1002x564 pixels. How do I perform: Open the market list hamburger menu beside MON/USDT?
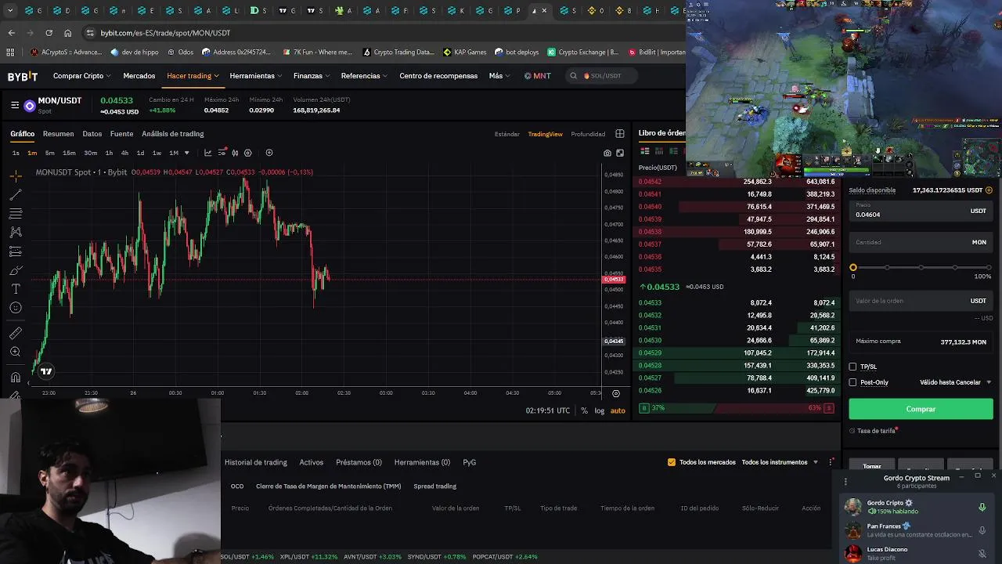(x=15, y=104)
